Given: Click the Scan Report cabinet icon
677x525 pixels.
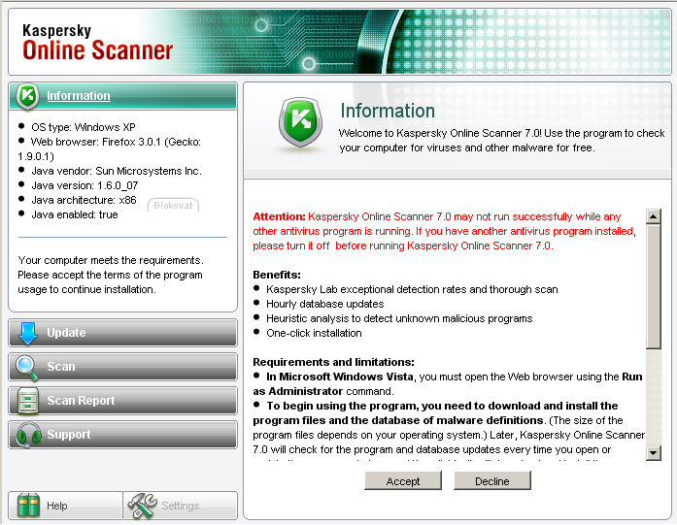Looking at the screenshot, I should [x=28, y=401].
